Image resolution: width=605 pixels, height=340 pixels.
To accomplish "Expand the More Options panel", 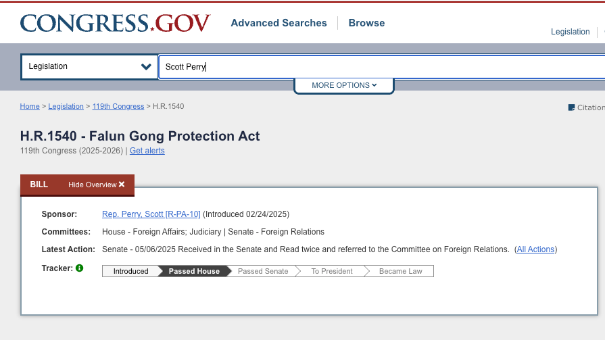I will coord(343,86).
